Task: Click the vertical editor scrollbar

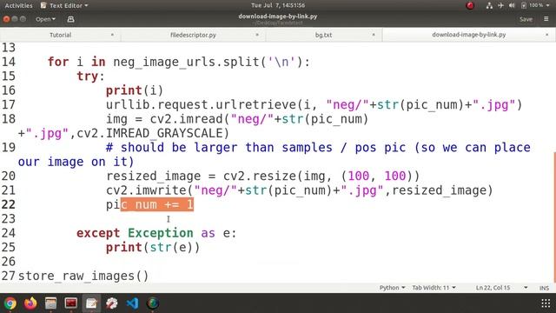Action: (554, 216)
